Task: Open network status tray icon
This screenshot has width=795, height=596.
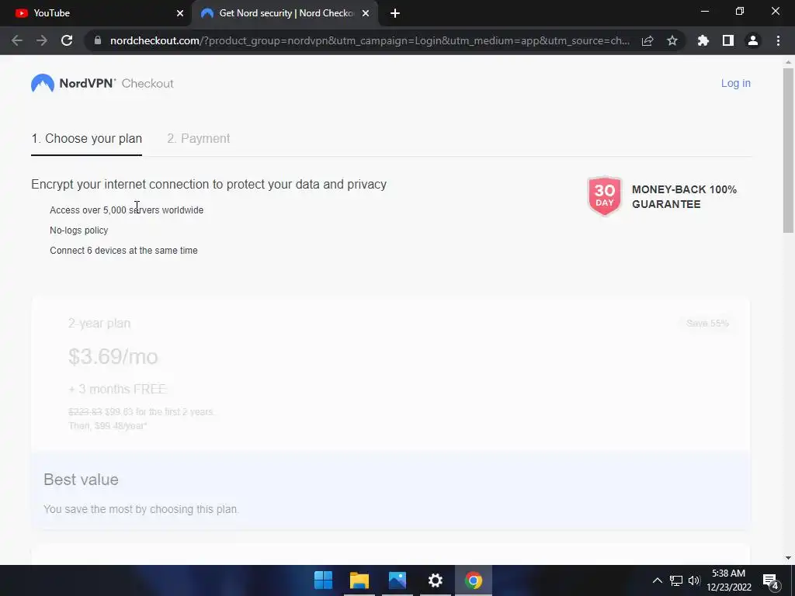Action: [676, 580]
